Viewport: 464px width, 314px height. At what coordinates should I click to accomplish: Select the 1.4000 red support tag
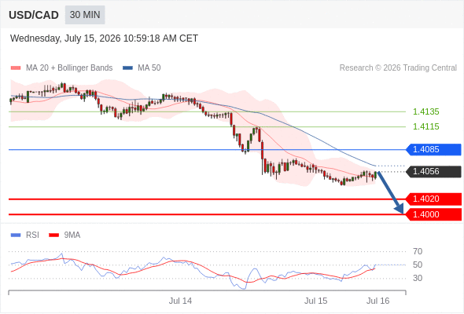(433, 214)
